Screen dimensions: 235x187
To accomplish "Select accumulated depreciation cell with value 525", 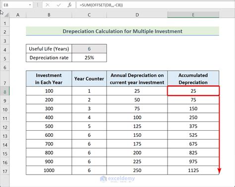I will [x=193, y=135].
